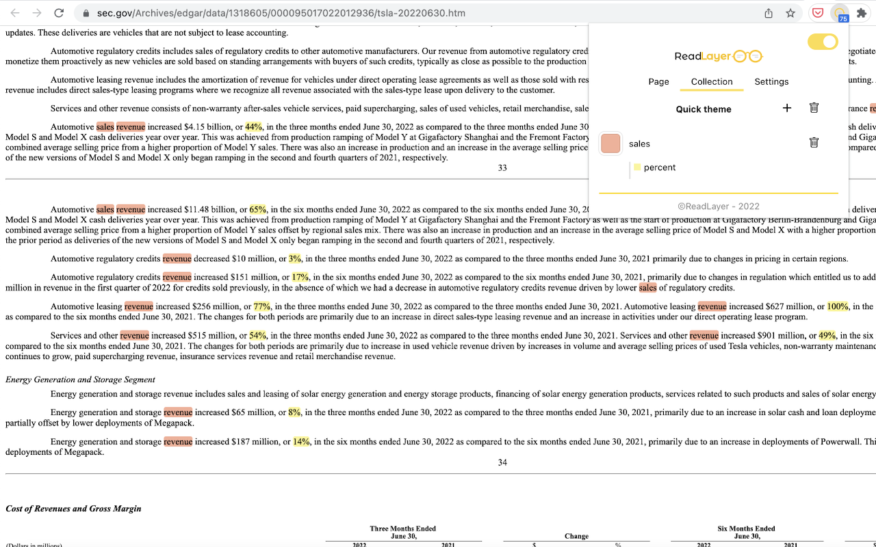This screenshot has width=876, height=547.
Task: Click highlighted 'revenue' before 'increased $901 million'
Action: pyautogui.click(x=704, y=336)
